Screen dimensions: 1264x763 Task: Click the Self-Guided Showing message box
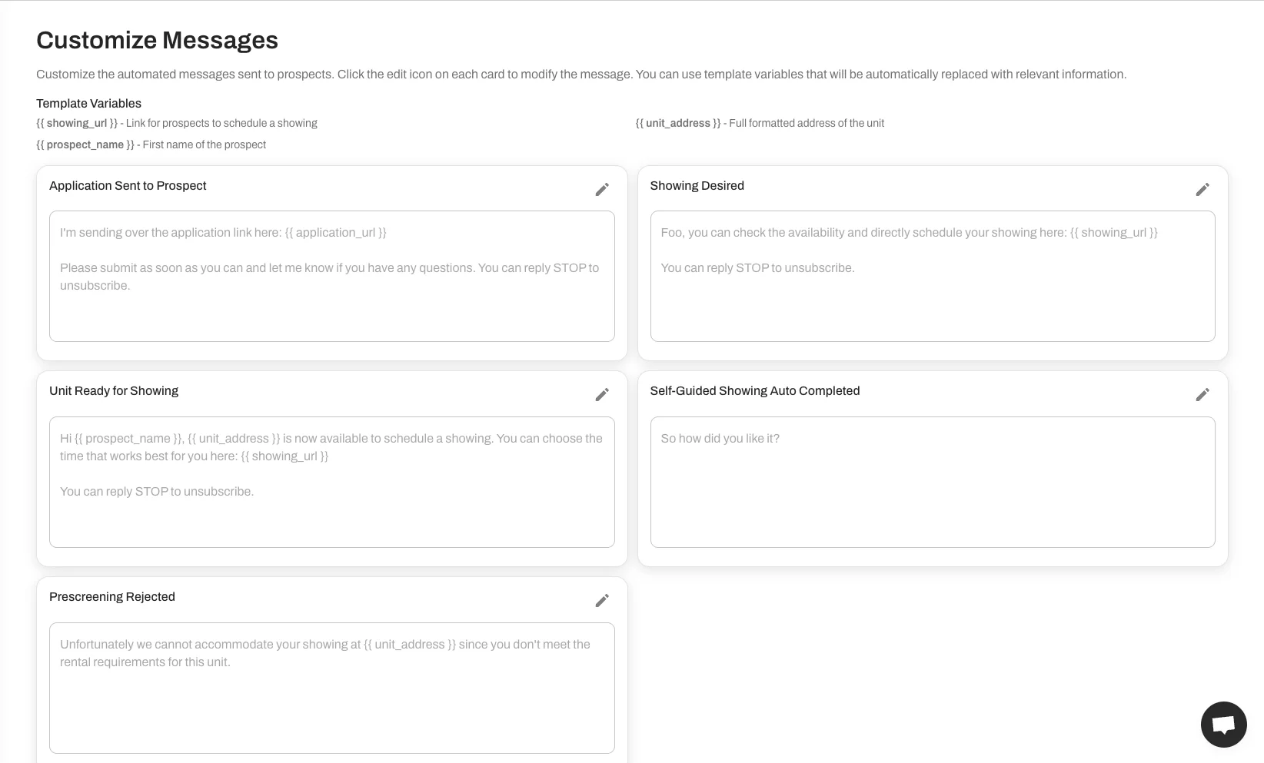pos(933,483)
